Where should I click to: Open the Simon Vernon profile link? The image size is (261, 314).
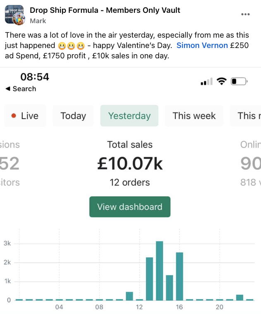tap(202, 46)
